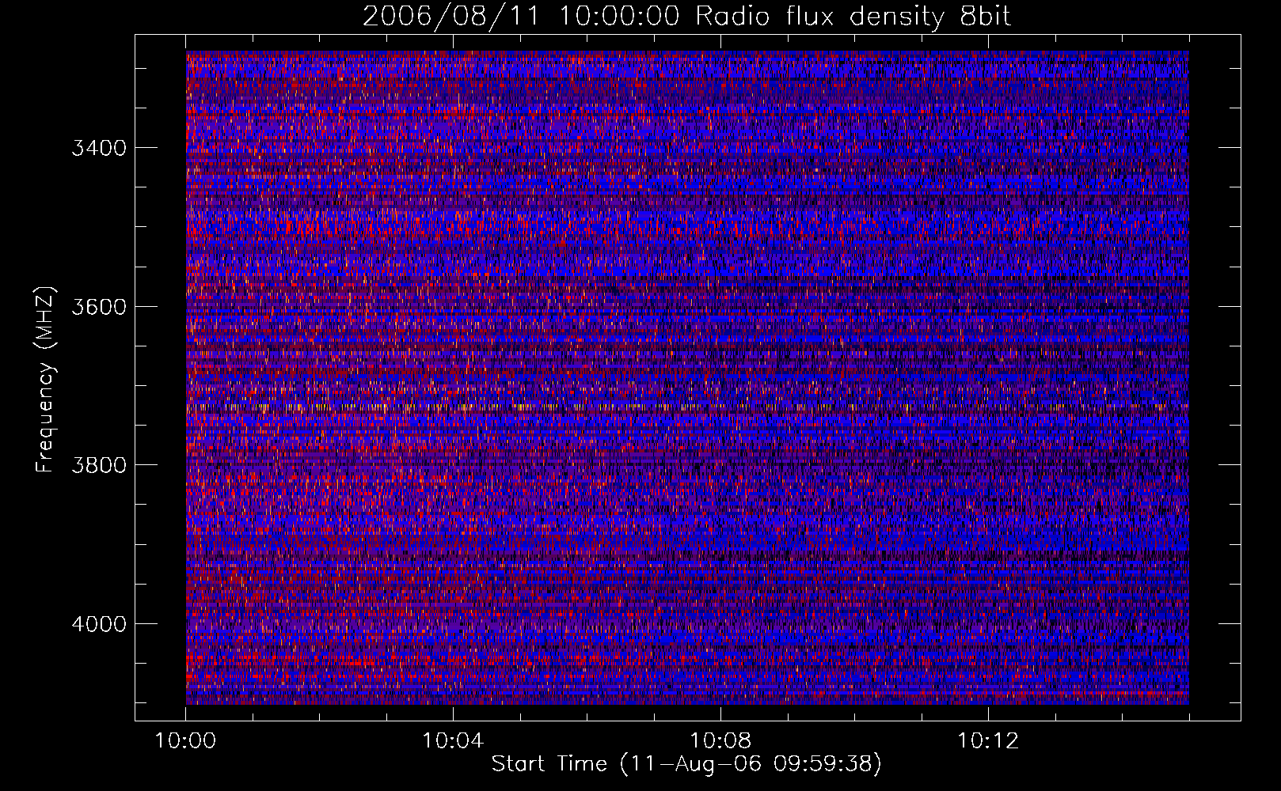
Task: Select the 3800 frequency tick label
Action: (99, 465)
